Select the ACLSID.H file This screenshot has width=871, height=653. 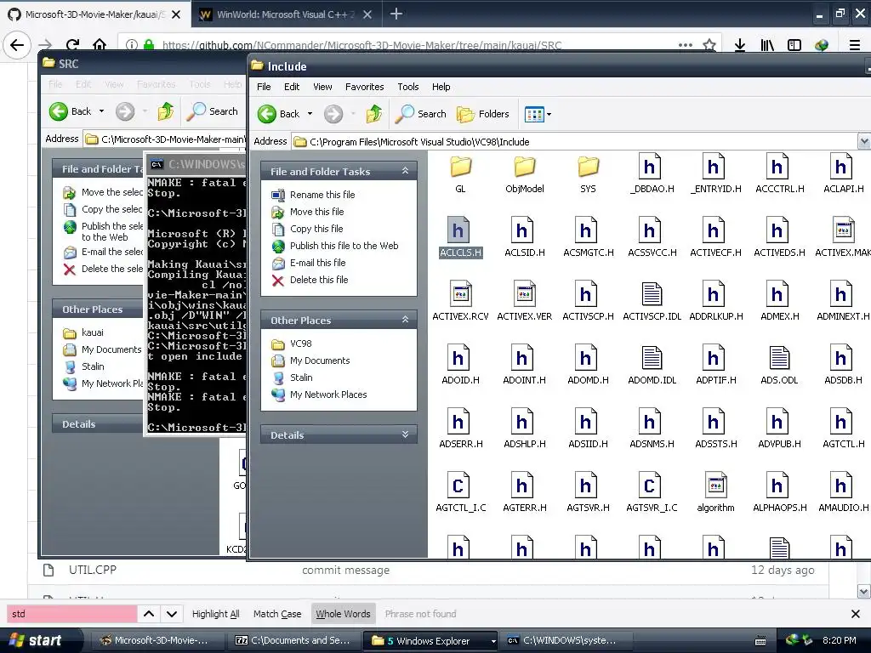524,237
